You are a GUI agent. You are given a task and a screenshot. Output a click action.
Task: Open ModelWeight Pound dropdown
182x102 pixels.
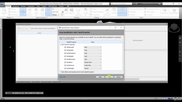click(93, 68)
